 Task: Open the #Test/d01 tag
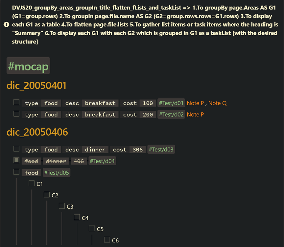pyautogui.click(x=171, y=103)
